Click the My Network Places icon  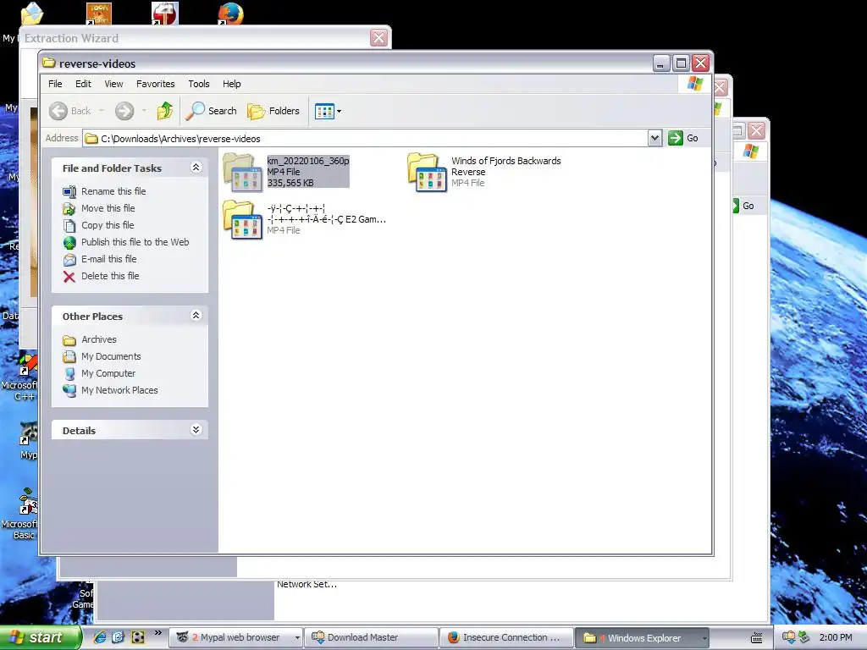coord(69,391)
